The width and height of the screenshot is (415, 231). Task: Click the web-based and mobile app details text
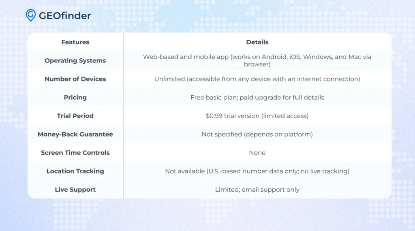tap(257, 60)
